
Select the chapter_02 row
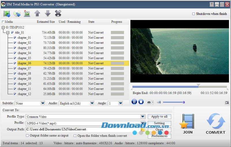tap(73, 43)
